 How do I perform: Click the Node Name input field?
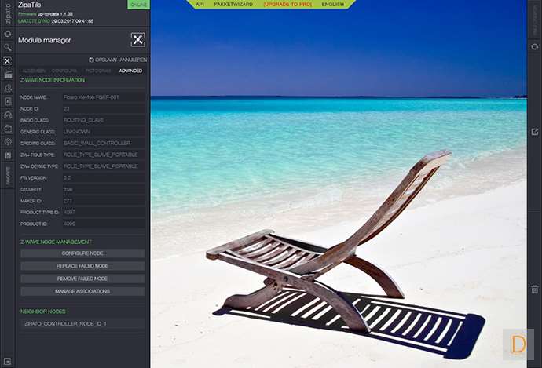click(x=103, y=97)
